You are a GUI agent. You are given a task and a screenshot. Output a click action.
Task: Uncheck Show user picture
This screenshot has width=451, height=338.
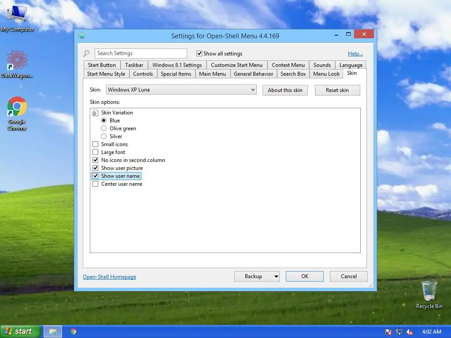click(x=96, y=168)
